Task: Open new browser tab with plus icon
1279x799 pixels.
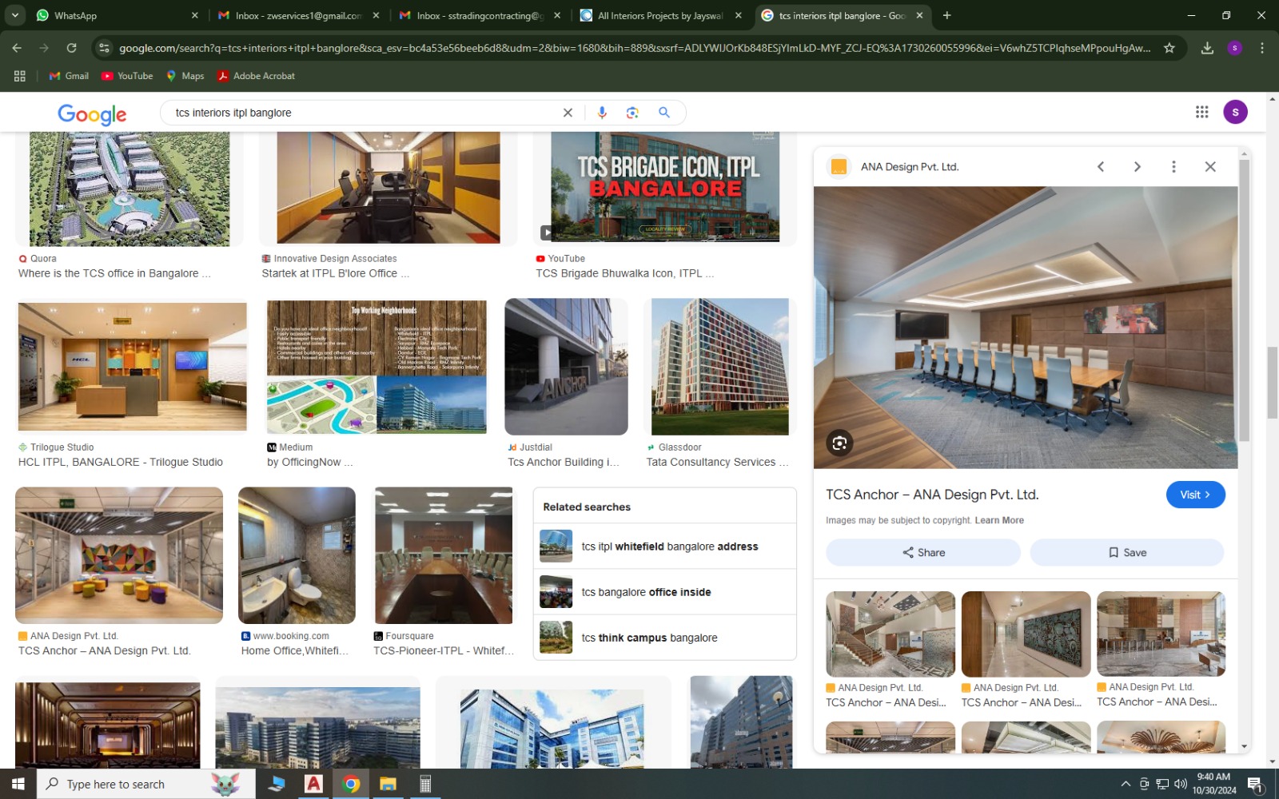Action: point(946,15)
